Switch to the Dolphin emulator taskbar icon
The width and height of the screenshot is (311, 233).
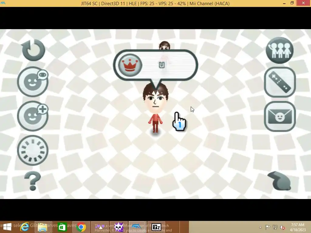point(137,227)
